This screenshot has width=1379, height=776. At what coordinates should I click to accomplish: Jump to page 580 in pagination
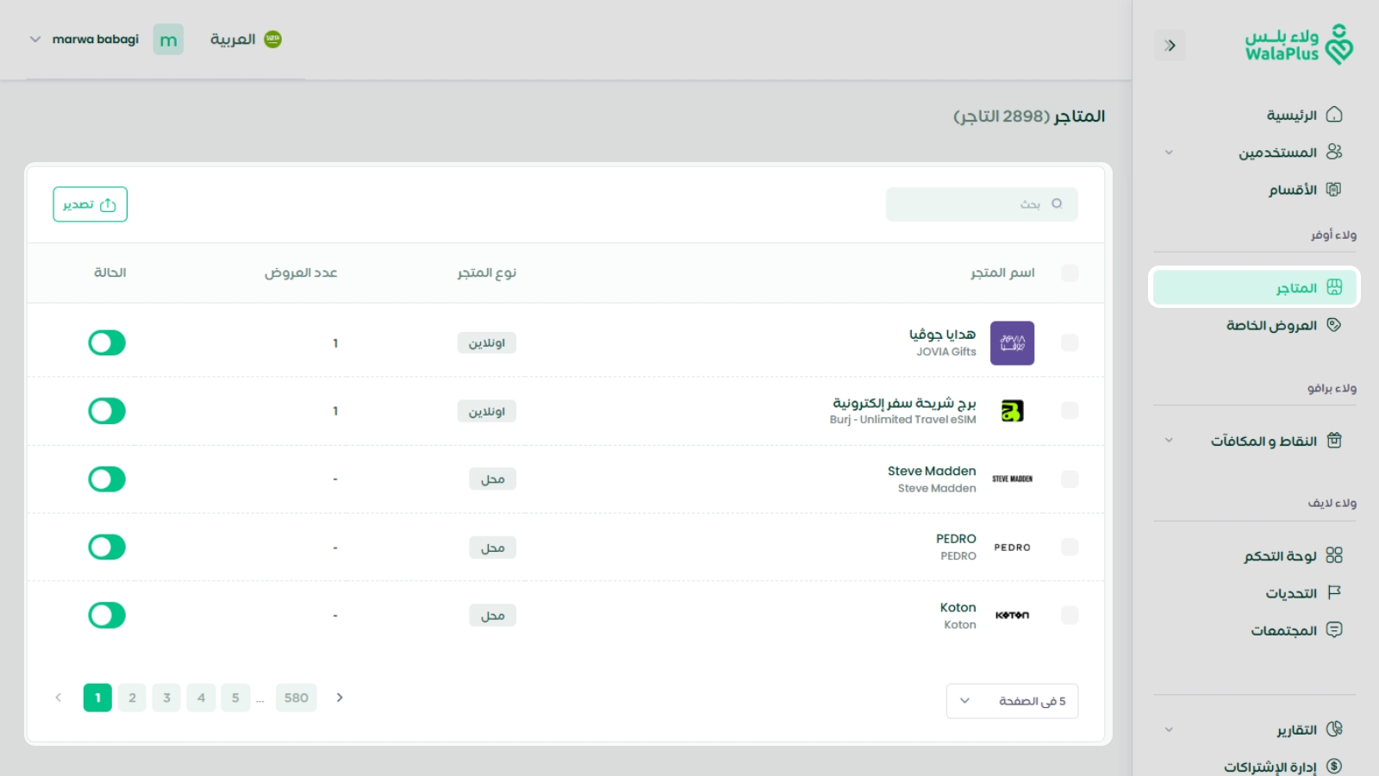pos(296,698)
